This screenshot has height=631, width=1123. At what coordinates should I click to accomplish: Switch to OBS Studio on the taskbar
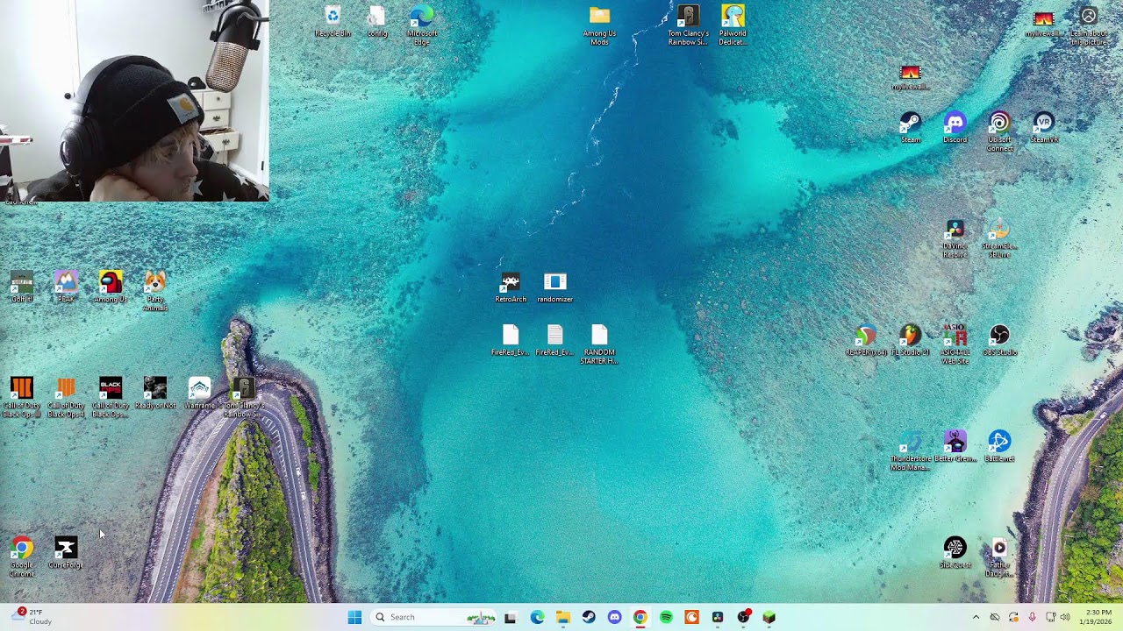743,617
